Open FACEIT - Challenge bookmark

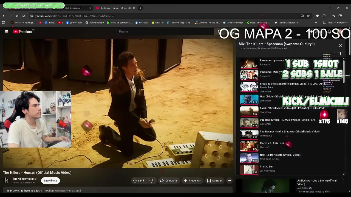23,23
